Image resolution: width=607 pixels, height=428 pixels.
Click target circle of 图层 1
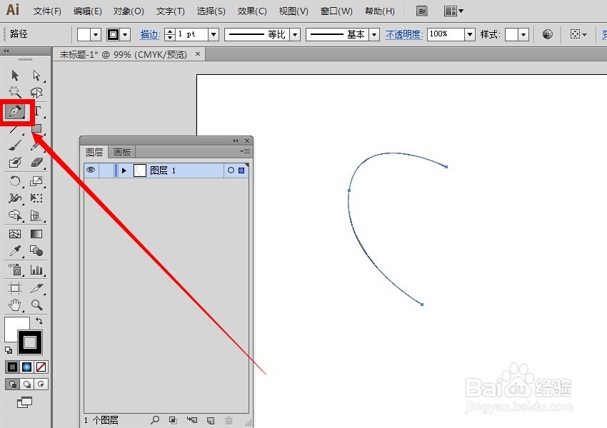(231, 170)
